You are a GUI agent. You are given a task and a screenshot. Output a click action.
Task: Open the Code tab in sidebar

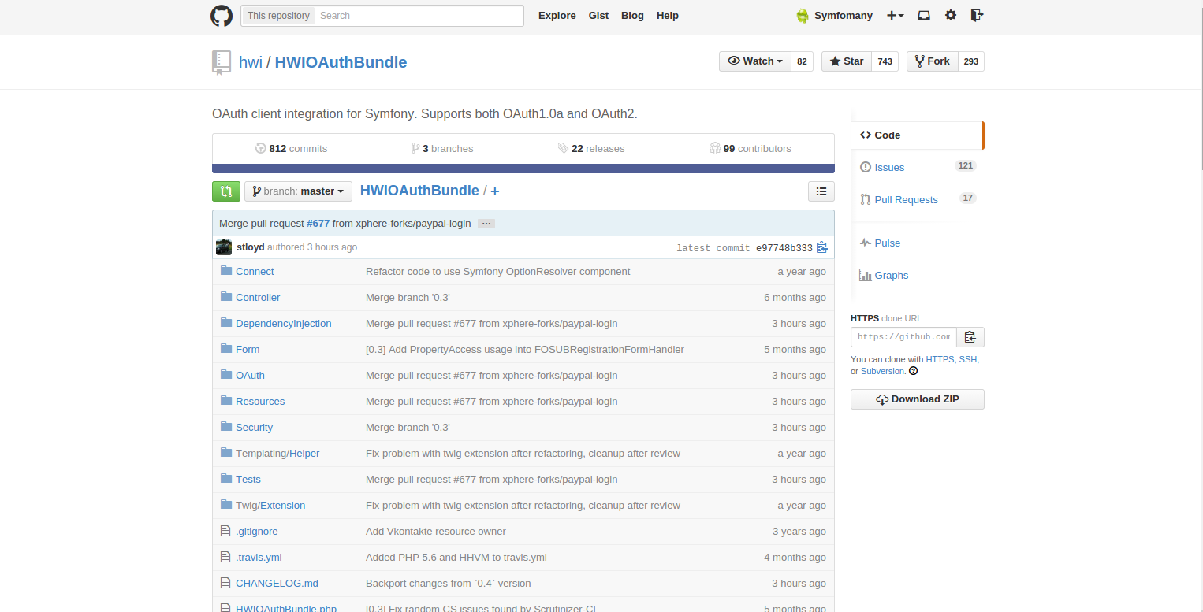coord(917,135)
